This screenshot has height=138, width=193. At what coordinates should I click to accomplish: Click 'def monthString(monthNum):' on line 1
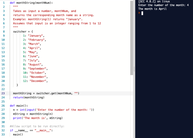click(x=31, y=3)
